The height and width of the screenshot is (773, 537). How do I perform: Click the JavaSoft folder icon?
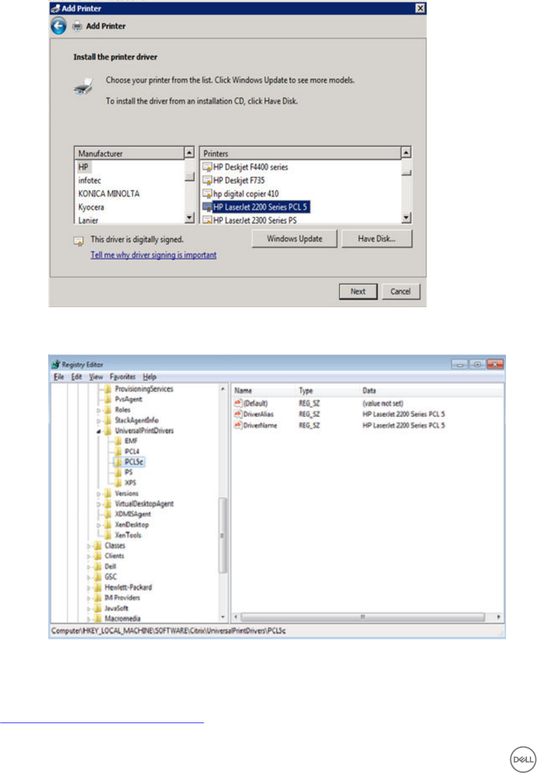click(x=99, y=608)
